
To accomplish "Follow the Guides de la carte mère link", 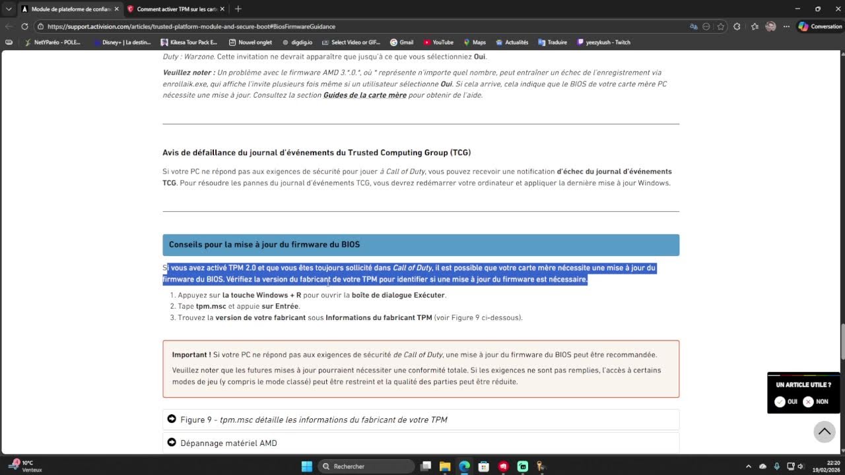I will 364,95.
